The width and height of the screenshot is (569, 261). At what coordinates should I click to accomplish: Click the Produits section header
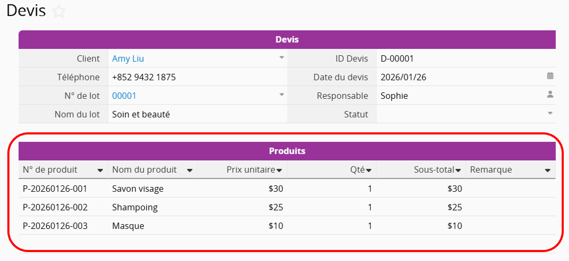pos(287,151)
